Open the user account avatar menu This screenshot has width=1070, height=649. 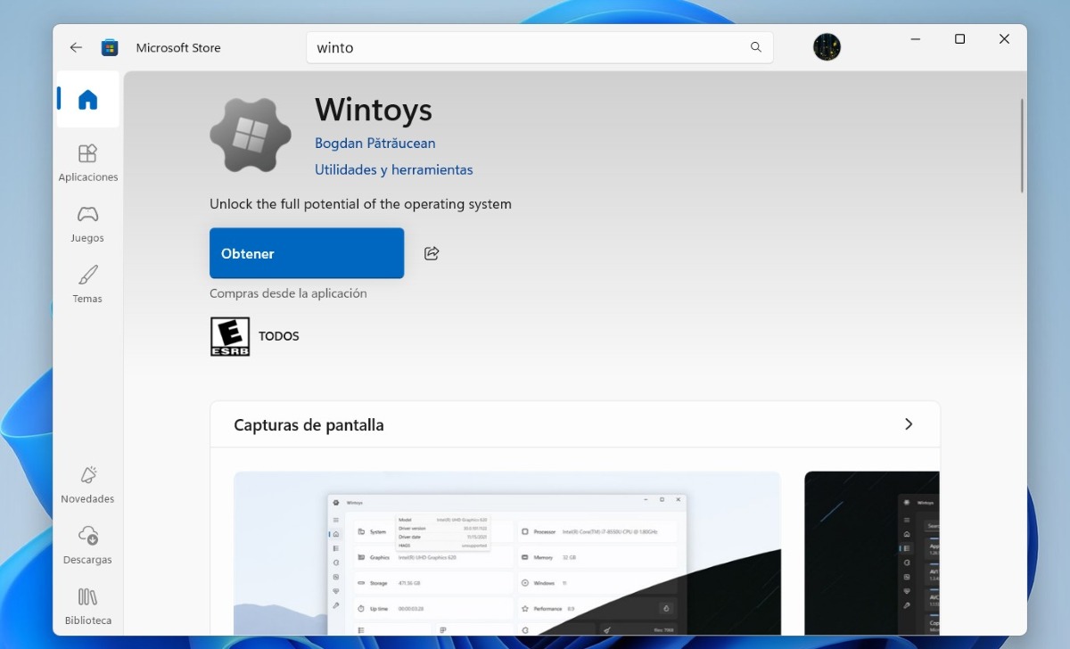[827, 47]
